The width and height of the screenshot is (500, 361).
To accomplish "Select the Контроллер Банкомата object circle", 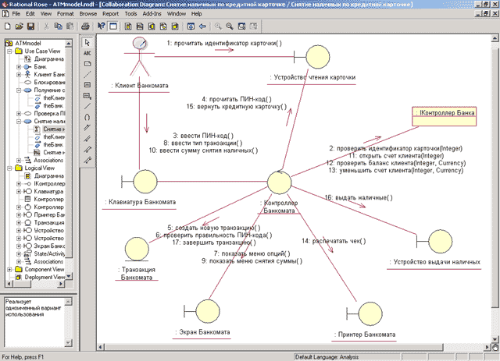I will [279, 182].
